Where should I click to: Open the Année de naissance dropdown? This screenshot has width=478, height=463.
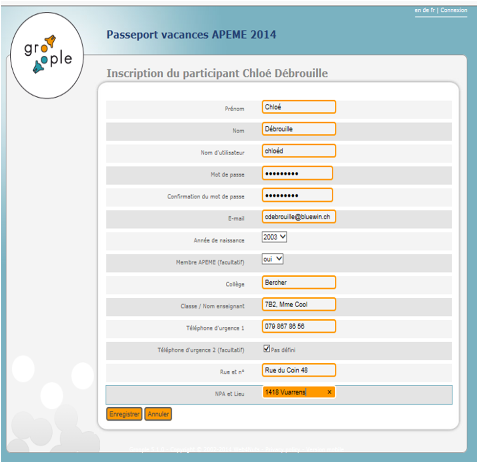pos(274,237)
